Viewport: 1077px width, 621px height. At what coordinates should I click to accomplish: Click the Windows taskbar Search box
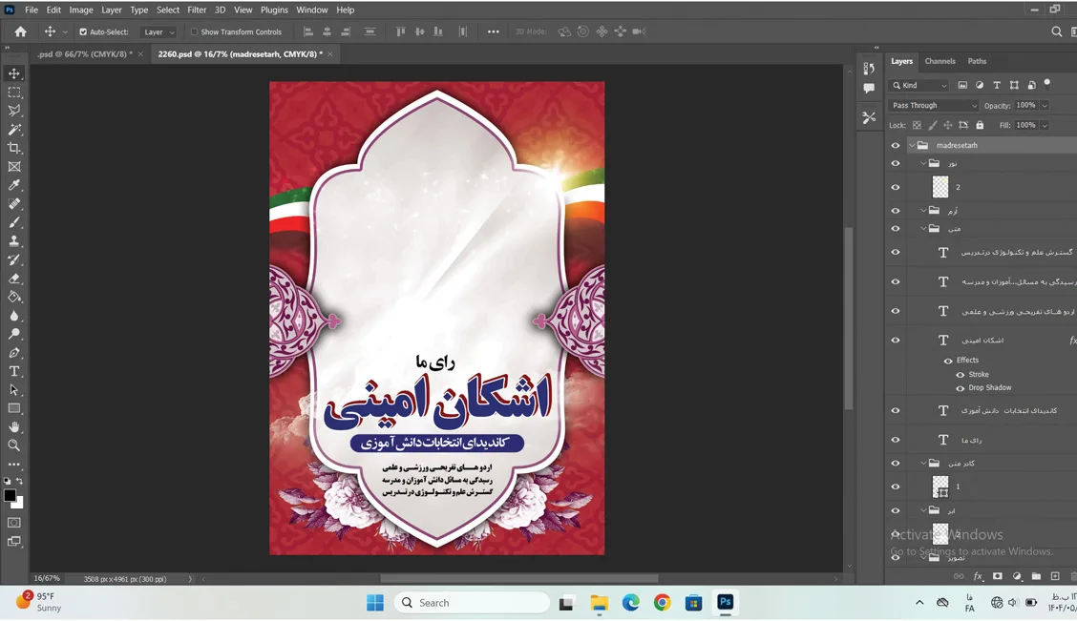pos(472,603)
